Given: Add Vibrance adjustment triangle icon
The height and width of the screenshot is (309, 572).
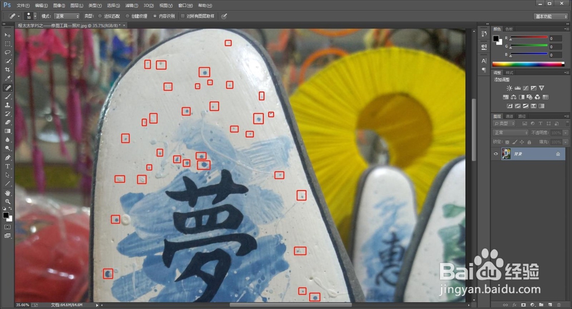Looking at the screenshot, I should (x=541, y=88).
